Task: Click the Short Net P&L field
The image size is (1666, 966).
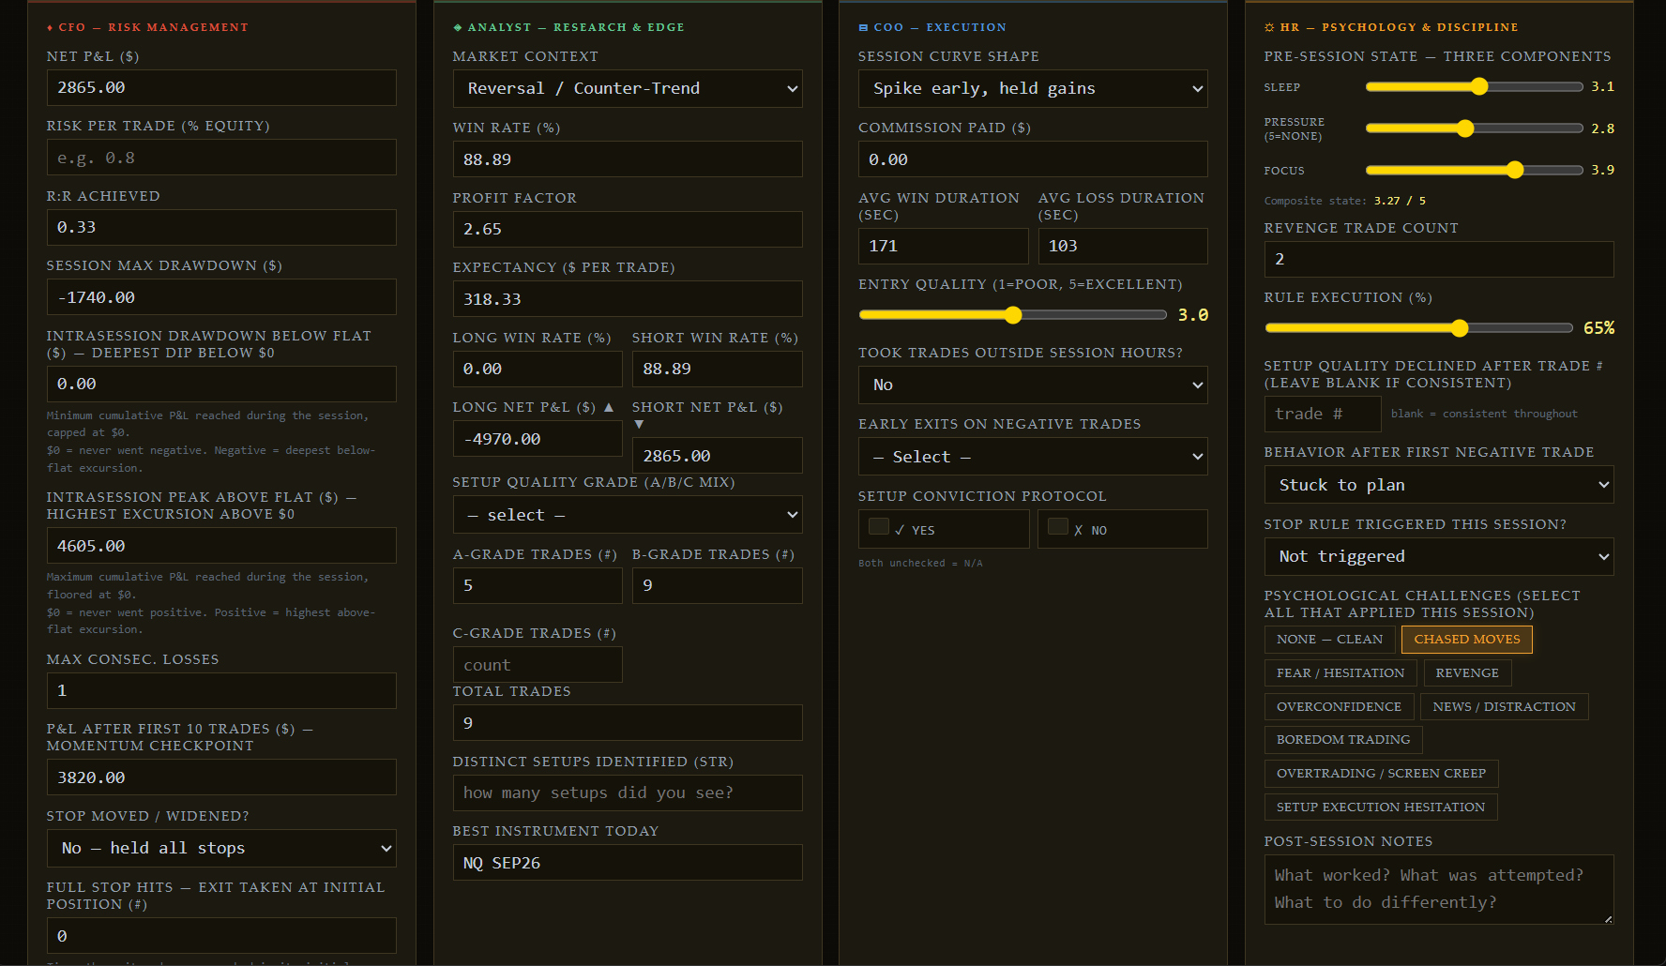Action: click(717, 456)
